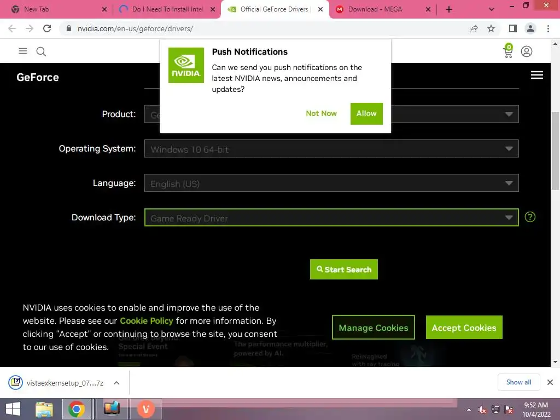Expand the Language dropdown

tap(331, 183)
